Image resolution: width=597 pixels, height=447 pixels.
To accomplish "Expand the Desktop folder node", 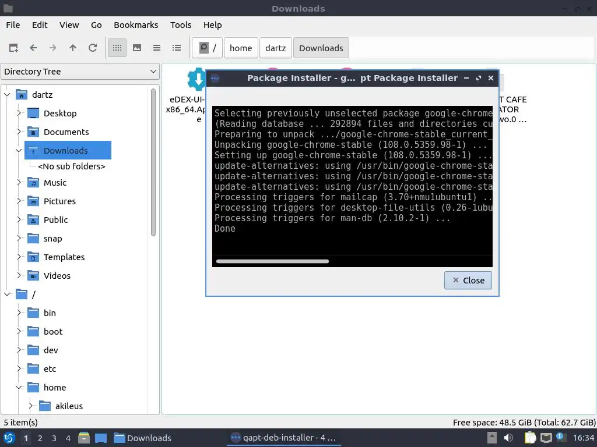I will (19, 113).
